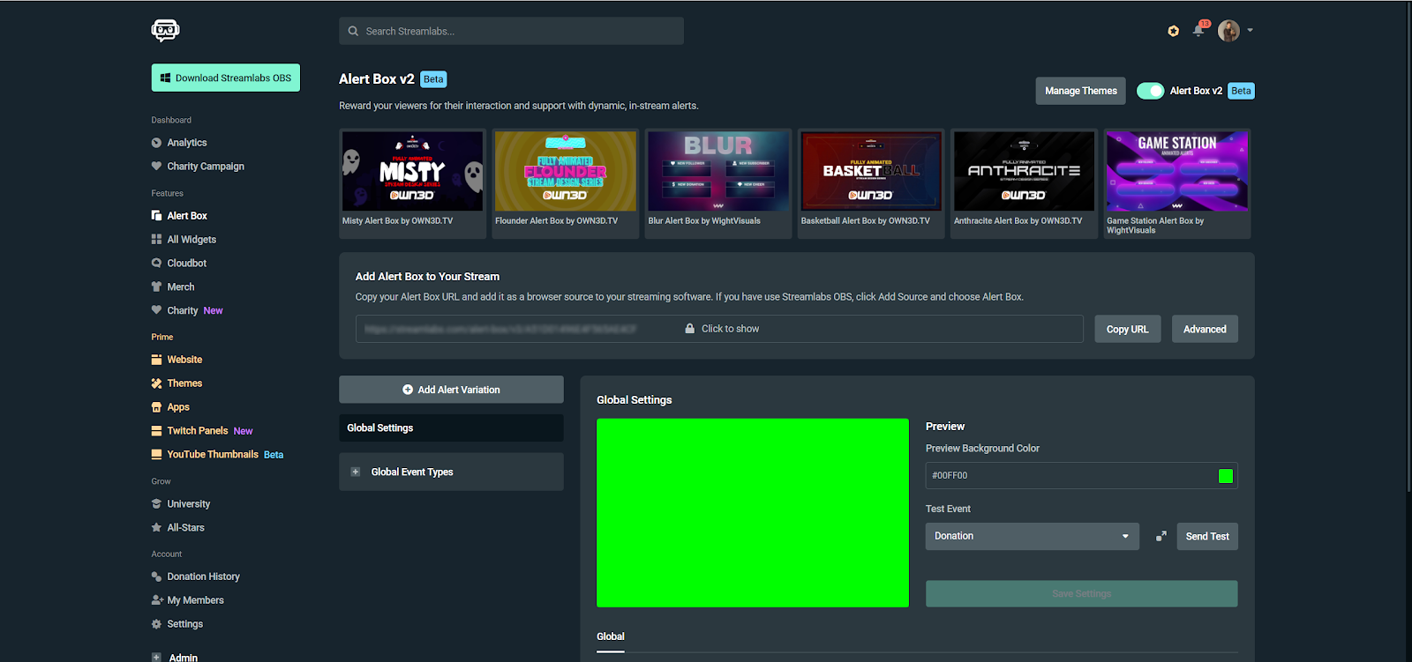Click the Streamlabs logo icon
1412x662 pixels.
point(165,30)
